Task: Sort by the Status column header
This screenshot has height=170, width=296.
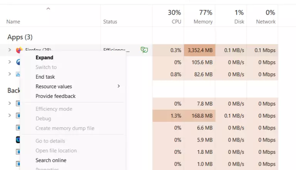Action: [x=110, y=22]
